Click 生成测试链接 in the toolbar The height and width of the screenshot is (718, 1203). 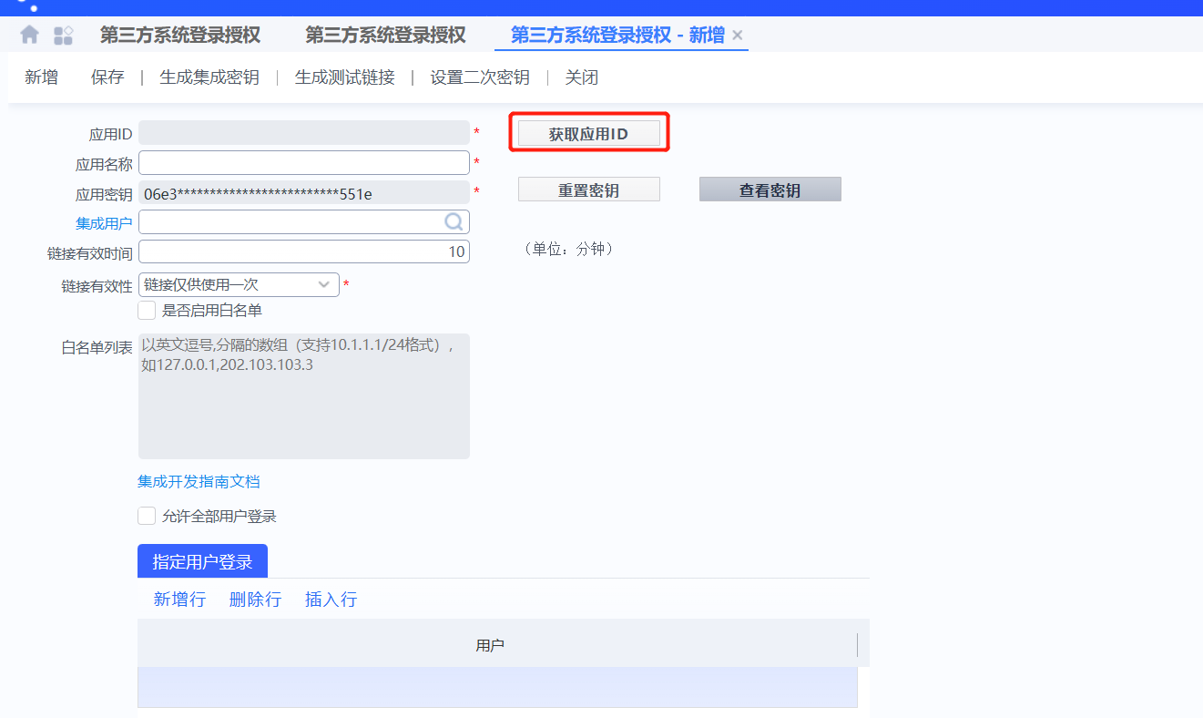345,77
